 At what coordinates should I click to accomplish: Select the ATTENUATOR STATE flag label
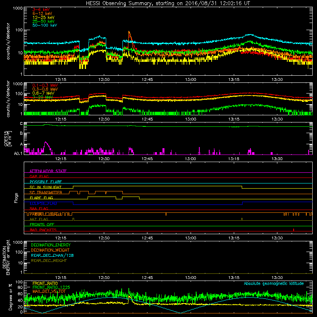pos(48,171)
